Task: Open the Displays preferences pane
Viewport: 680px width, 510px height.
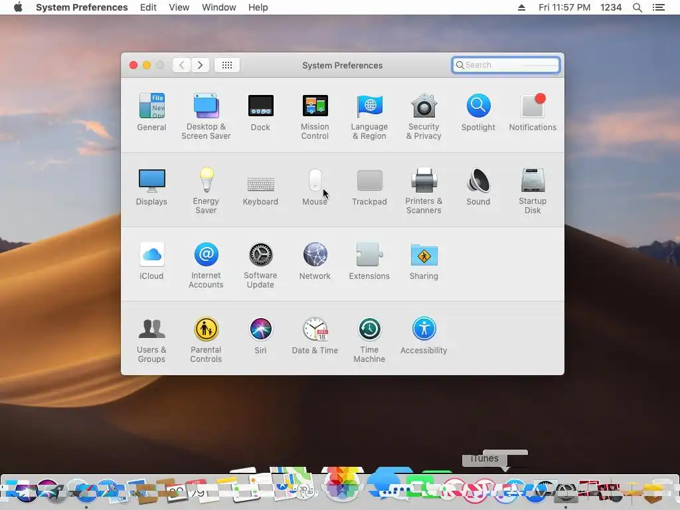Action: pos(151,187)
